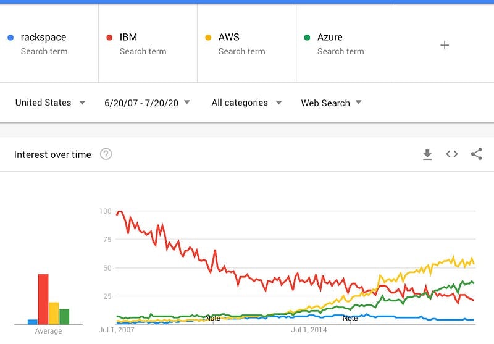Share the interest over time chart
This screenshot has width=494, height=344.
click(x=476, y=154)
